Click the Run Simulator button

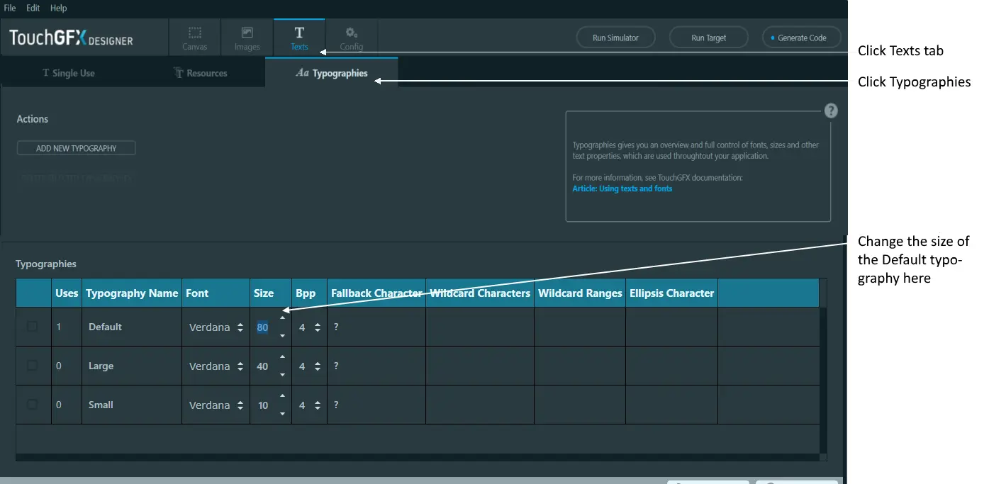point(615,38)
